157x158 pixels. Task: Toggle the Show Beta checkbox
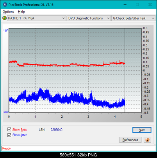pyautogui.click(x=9, y=129)
